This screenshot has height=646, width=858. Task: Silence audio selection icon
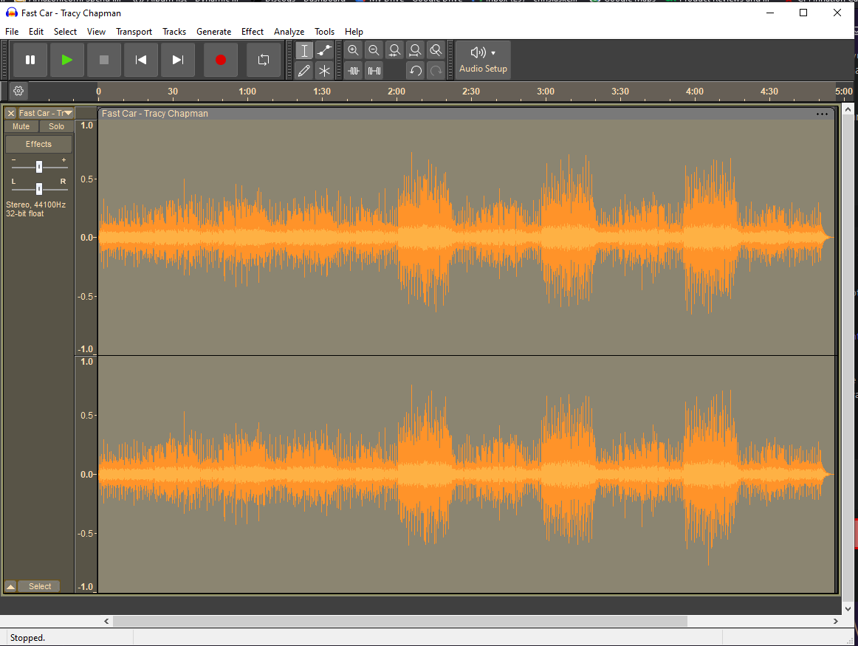pos(374,71)
